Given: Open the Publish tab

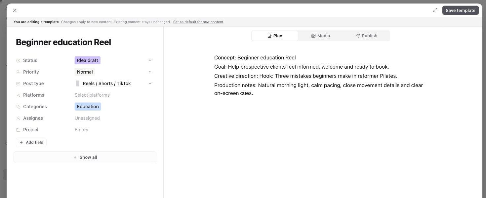Looking at the screenshot, I should 366,36.
